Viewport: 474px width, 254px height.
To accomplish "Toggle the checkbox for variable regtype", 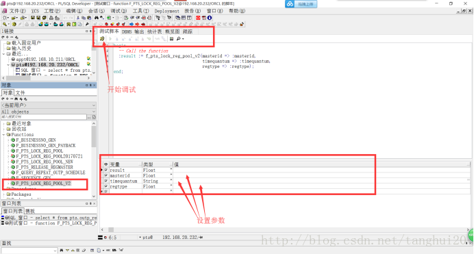I will (x=105, y=186).
